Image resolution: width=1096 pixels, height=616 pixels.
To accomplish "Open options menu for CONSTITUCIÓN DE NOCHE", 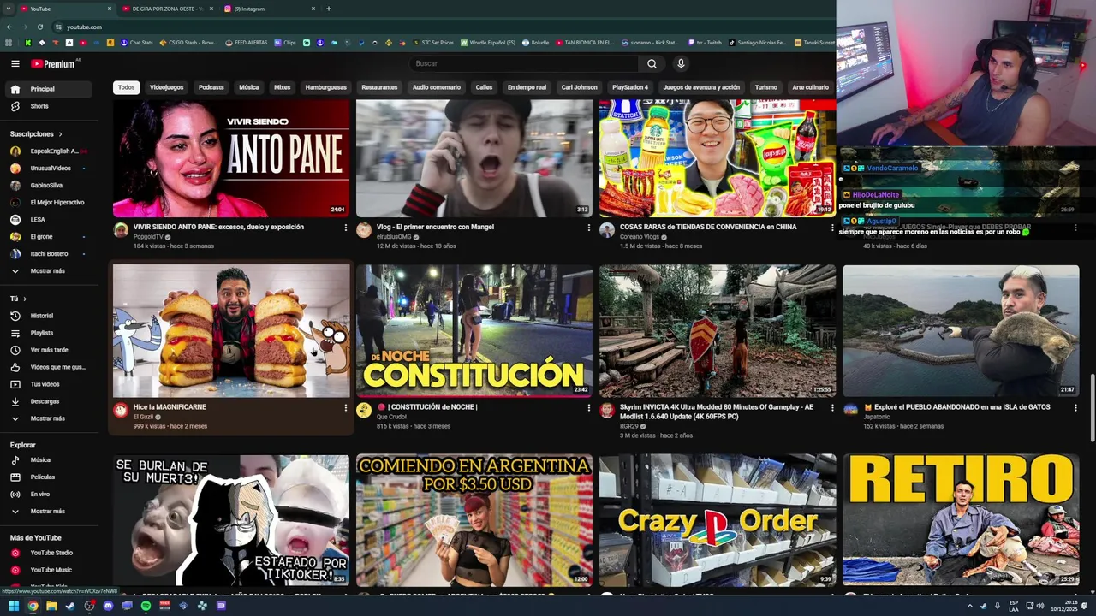I will pos(588,407).
